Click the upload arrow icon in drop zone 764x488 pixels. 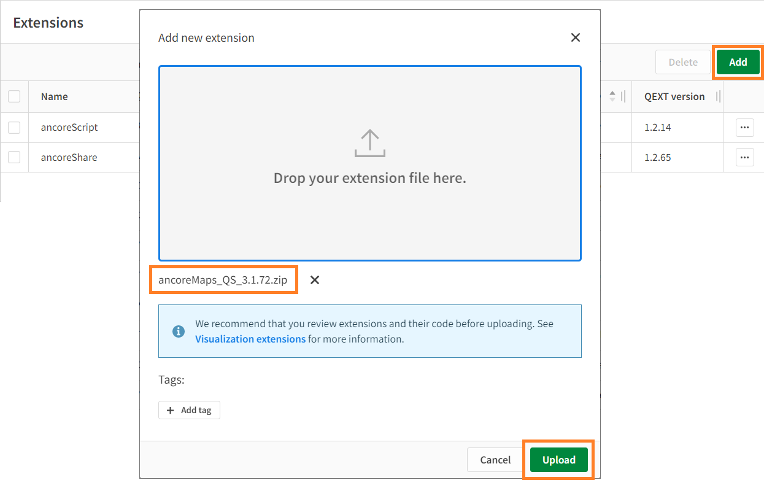click(x=370, y=143)
